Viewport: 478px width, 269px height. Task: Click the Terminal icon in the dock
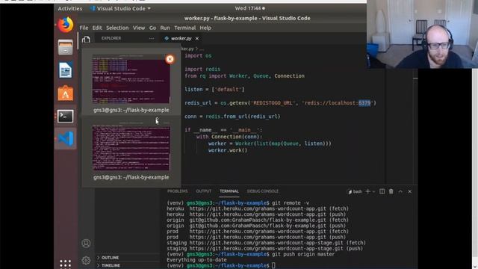coord(66,117)
